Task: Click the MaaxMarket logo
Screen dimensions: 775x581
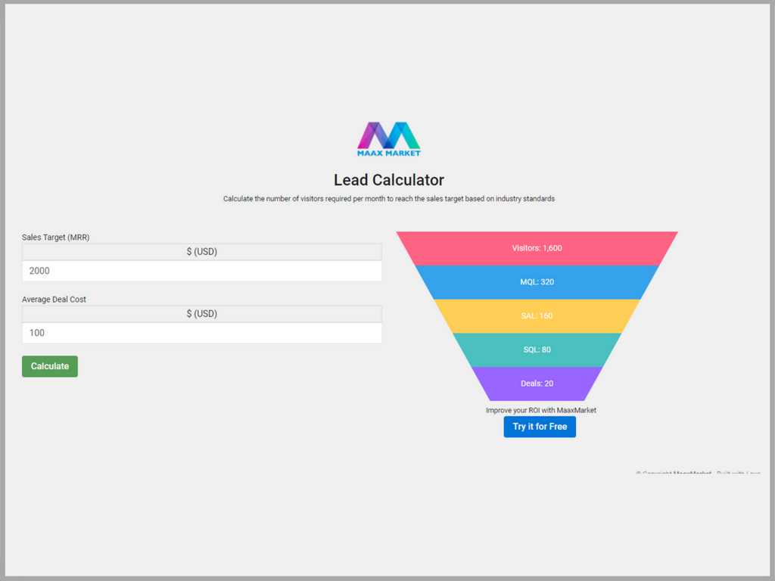Action: [388, 139]
